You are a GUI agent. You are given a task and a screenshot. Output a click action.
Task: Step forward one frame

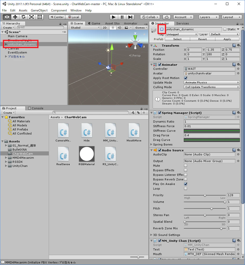(130, 17)
